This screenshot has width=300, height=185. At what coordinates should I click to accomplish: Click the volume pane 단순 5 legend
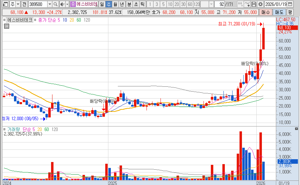coord(29,129)
